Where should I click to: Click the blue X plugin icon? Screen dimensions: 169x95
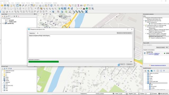pos(86,12)
